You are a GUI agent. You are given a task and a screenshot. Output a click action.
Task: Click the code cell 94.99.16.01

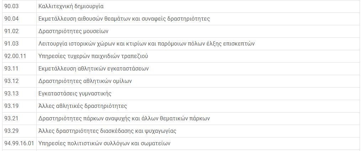tap(19, 143)
